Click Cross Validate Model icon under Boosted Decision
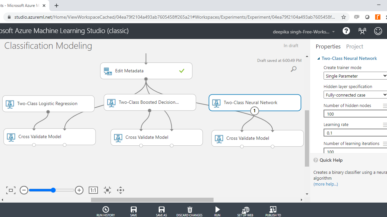The image size is (387, 217). click(118, 138)
